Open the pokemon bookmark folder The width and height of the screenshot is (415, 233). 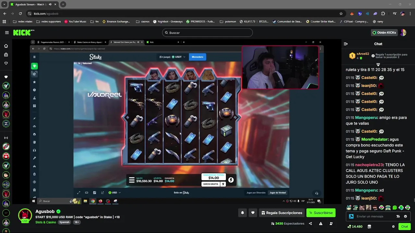228,22
